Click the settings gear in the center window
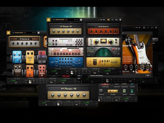This screenshot has height=123, width=164. tap(120, 20)
